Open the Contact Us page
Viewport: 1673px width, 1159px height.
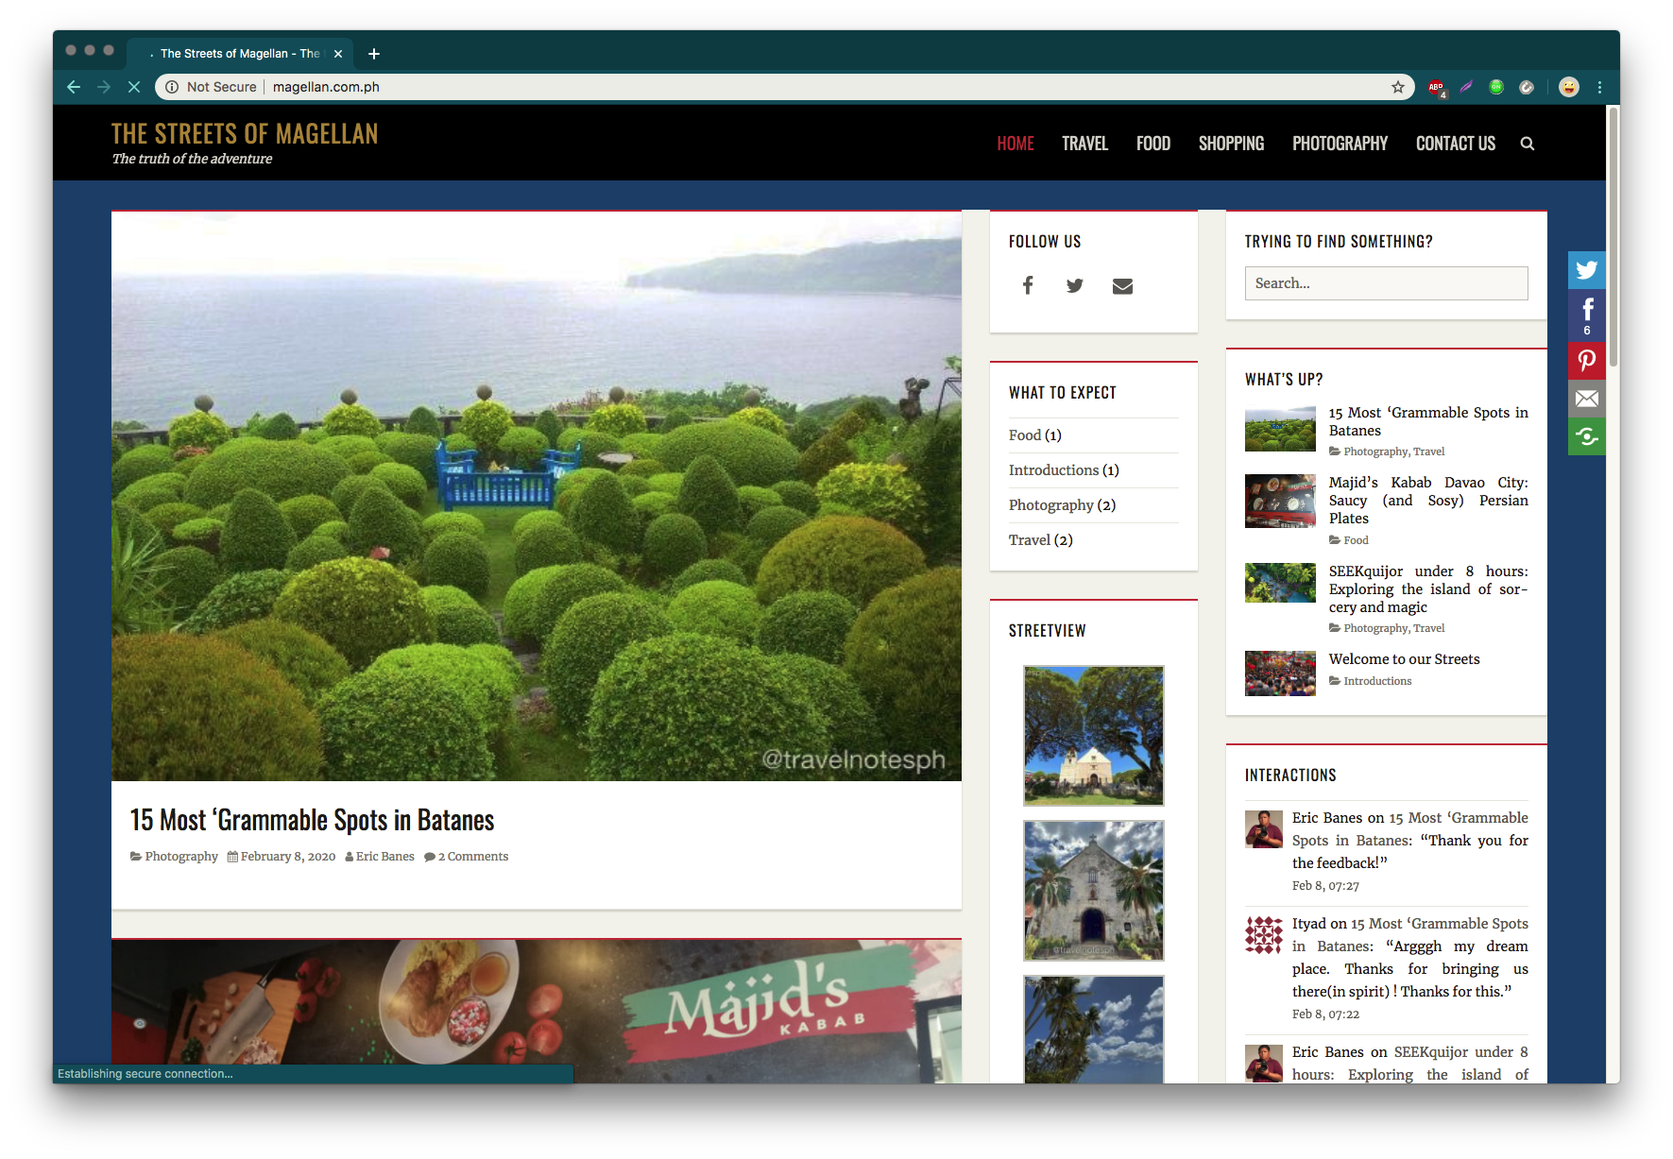(1456, 144)
